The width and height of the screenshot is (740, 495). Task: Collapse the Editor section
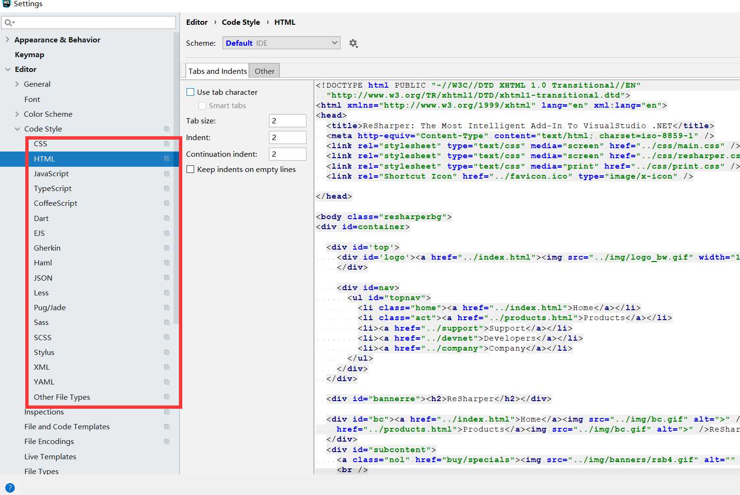[x=8, y=69]
